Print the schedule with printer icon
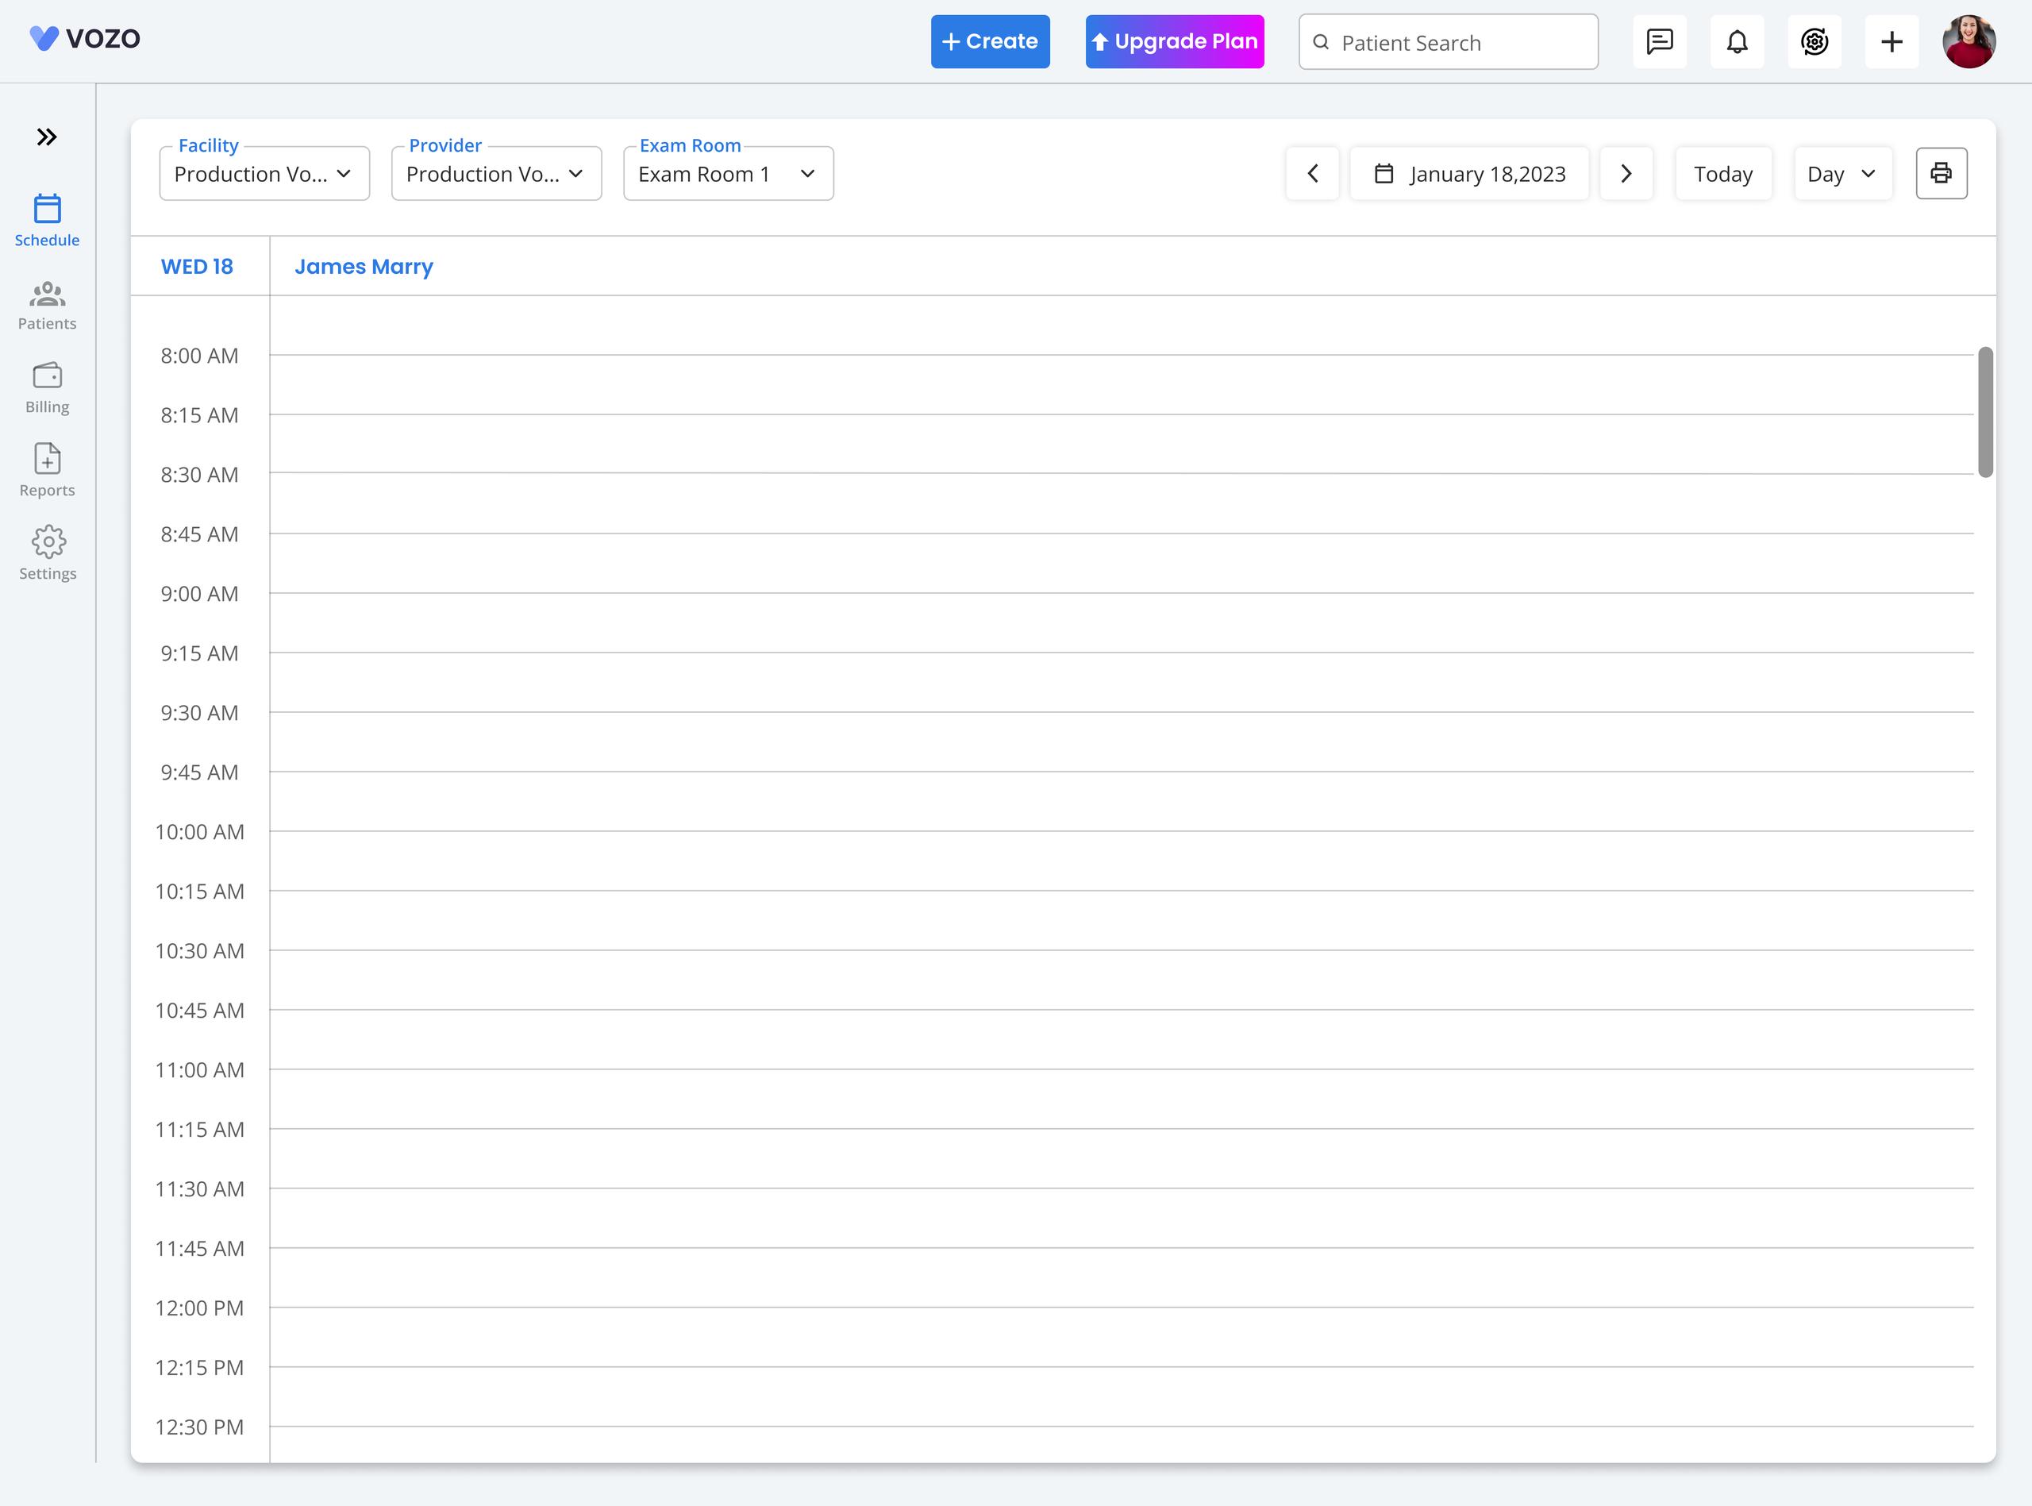 click(x=1941, y=173)
